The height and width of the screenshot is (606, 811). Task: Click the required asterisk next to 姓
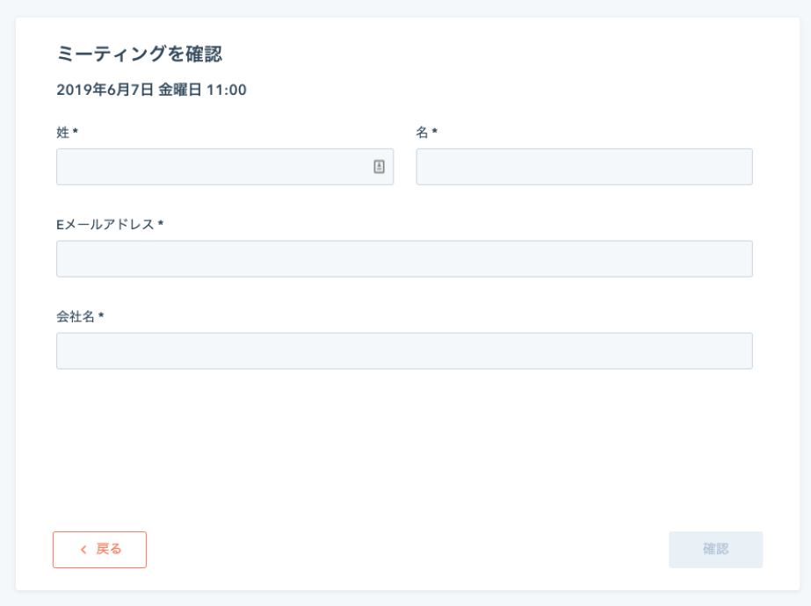[x=76, y=132]
